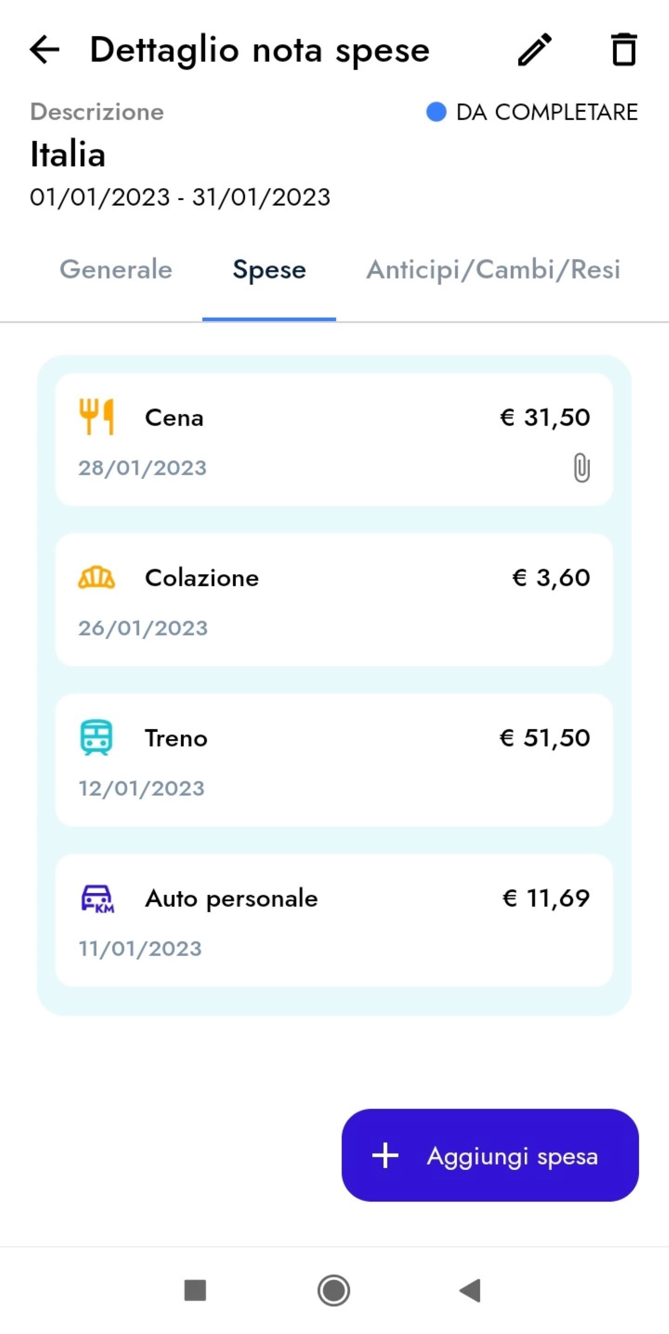Switch to the Generale tab
The height and width of the screenshot is (1334, 669).
click(116, 269)
